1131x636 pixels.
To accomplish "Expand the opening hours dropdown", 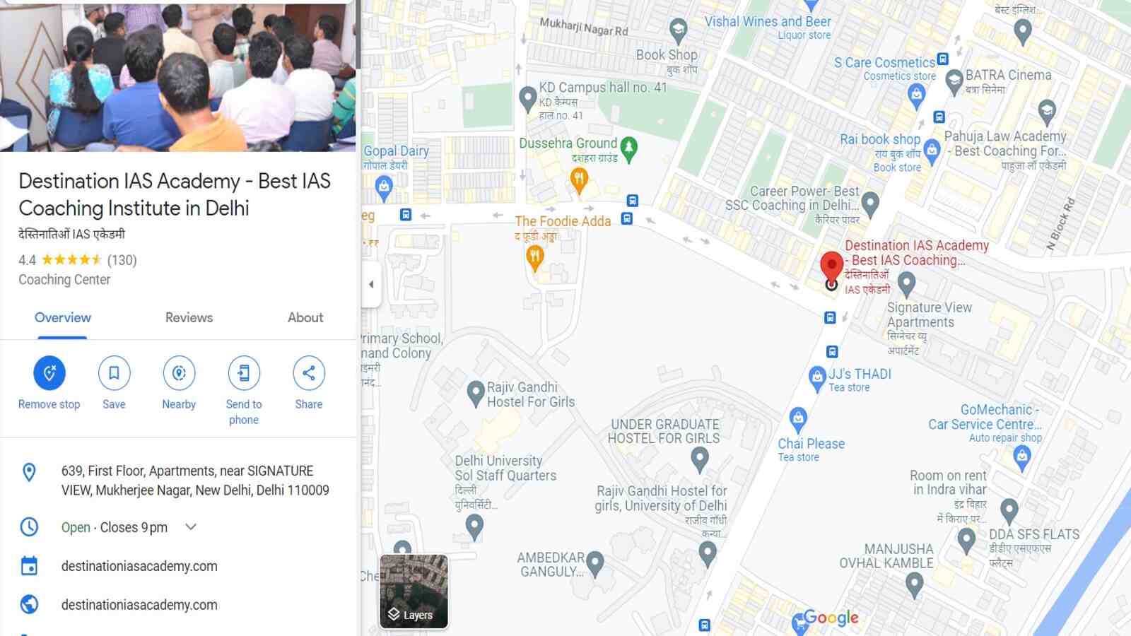I will 191,527.
